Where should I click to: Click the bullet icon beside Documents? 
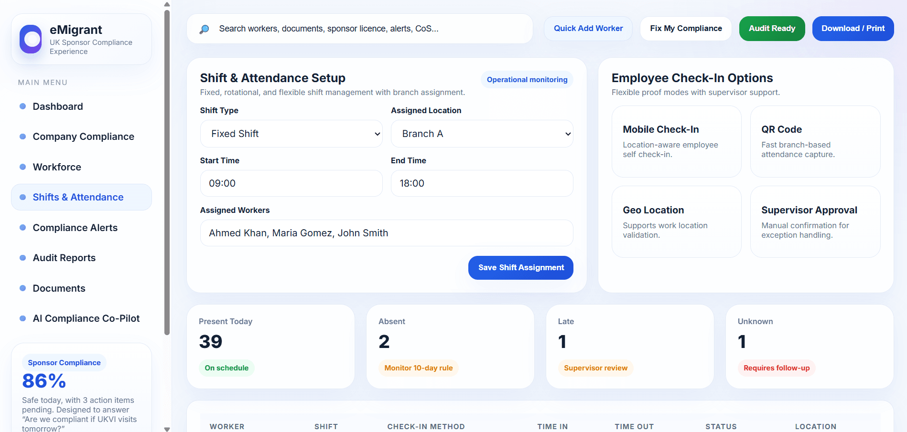pos(22,288)
